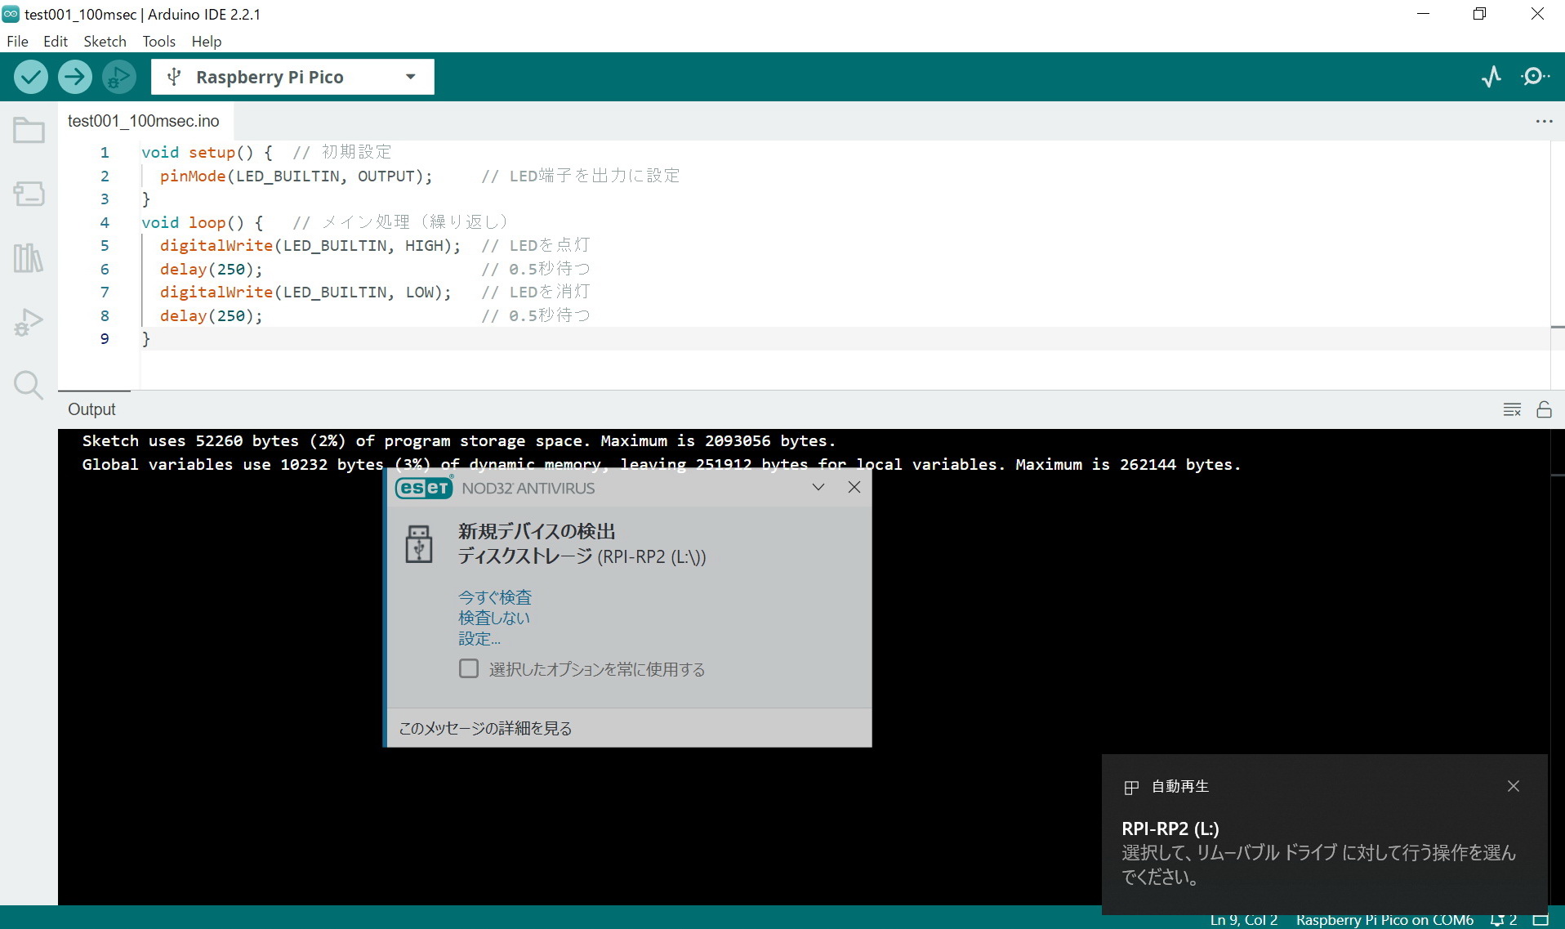Open このメッセージの詳細を見る message details
Screen dimensions: 1565x929
coord(485,728)
